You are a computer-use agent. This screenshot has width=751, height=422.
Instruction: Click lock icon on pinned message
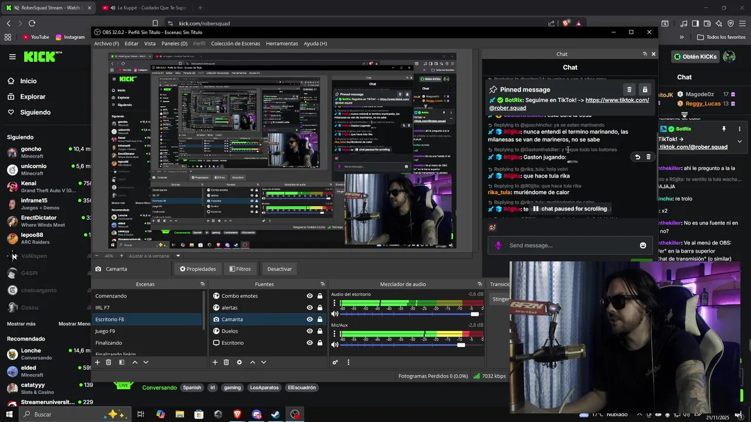click(645, 90)
